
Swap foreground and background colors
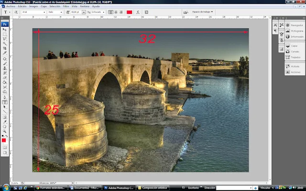click(7, 136)
